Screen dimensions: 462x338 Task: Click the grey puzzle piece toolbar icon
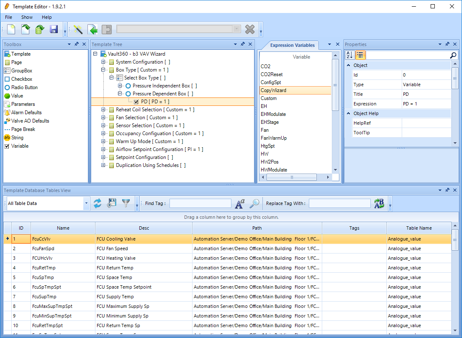pos(107,29)
